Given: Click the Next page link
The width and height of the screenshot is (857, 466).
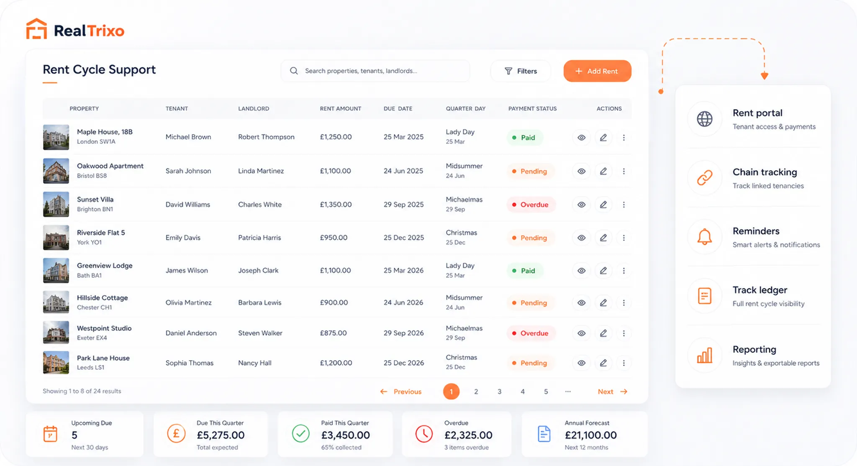Looking at the screenshot, I should (x=613, y=392).
